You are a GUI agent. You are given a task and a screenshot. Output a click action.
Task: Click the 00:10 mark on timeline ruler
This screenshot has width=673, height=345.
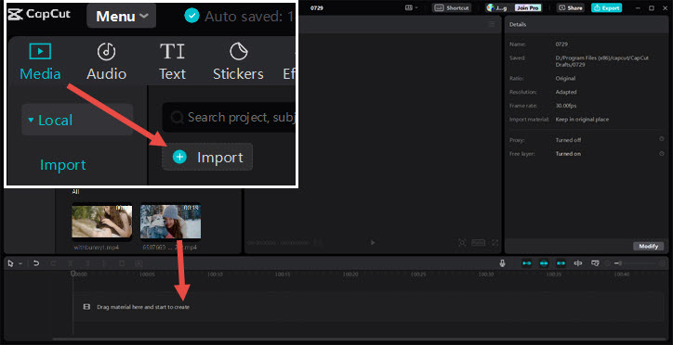click(x=215, y=275)
